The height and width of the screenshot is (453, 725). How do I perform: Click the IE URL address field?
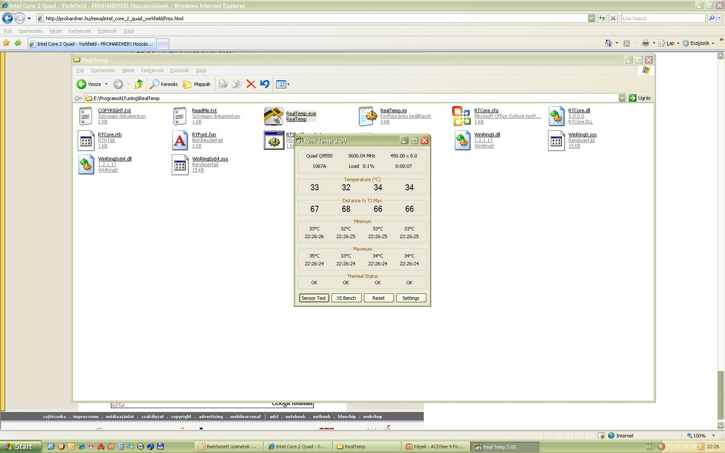pos(312,18)
